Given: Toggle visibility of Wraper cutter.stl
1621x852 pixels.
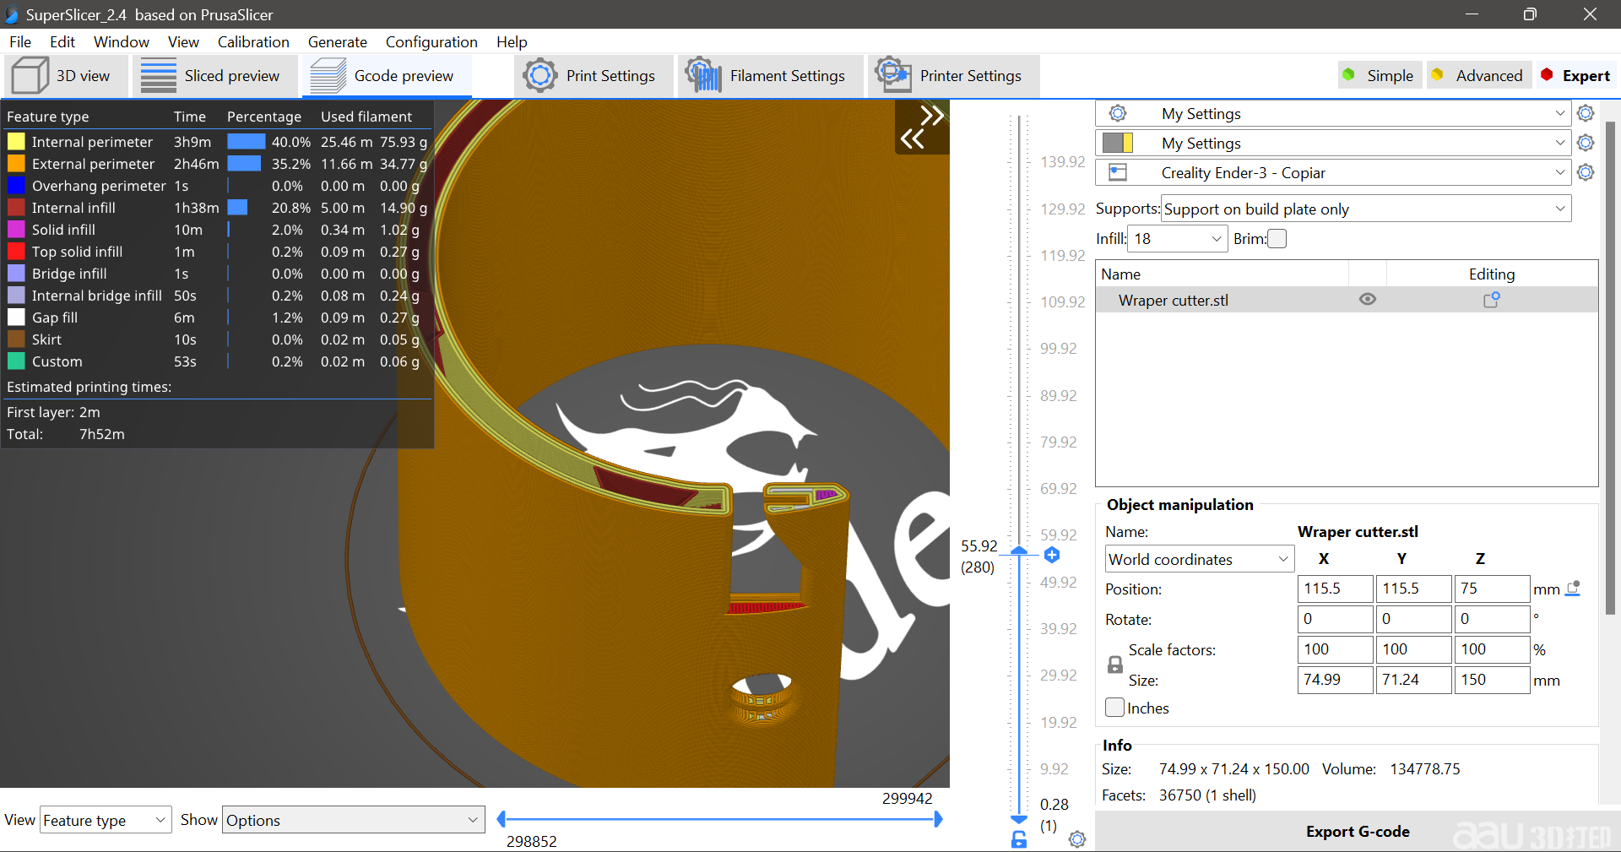Looking at the screenshot, I should click(1367, 300).
